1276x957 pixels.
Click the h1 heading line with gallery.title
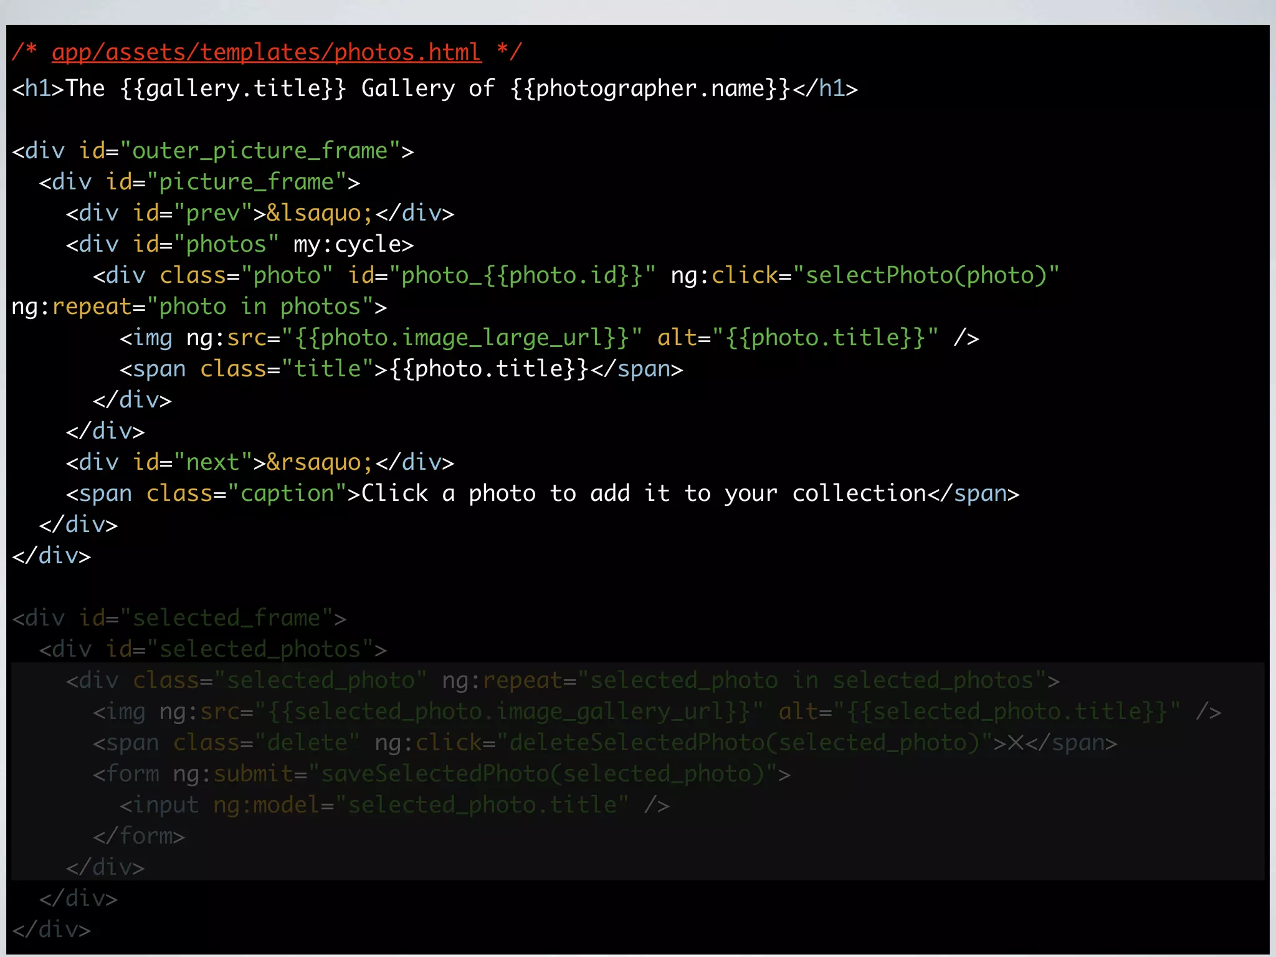pos(434,88)
